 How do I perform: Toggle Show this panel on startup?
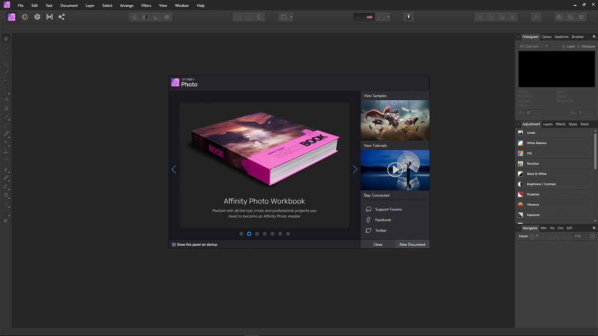[174, 245]
